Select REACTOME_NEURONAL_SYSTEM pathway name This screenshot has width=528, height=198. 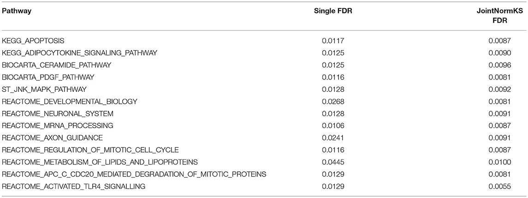[x=58, y=113]
